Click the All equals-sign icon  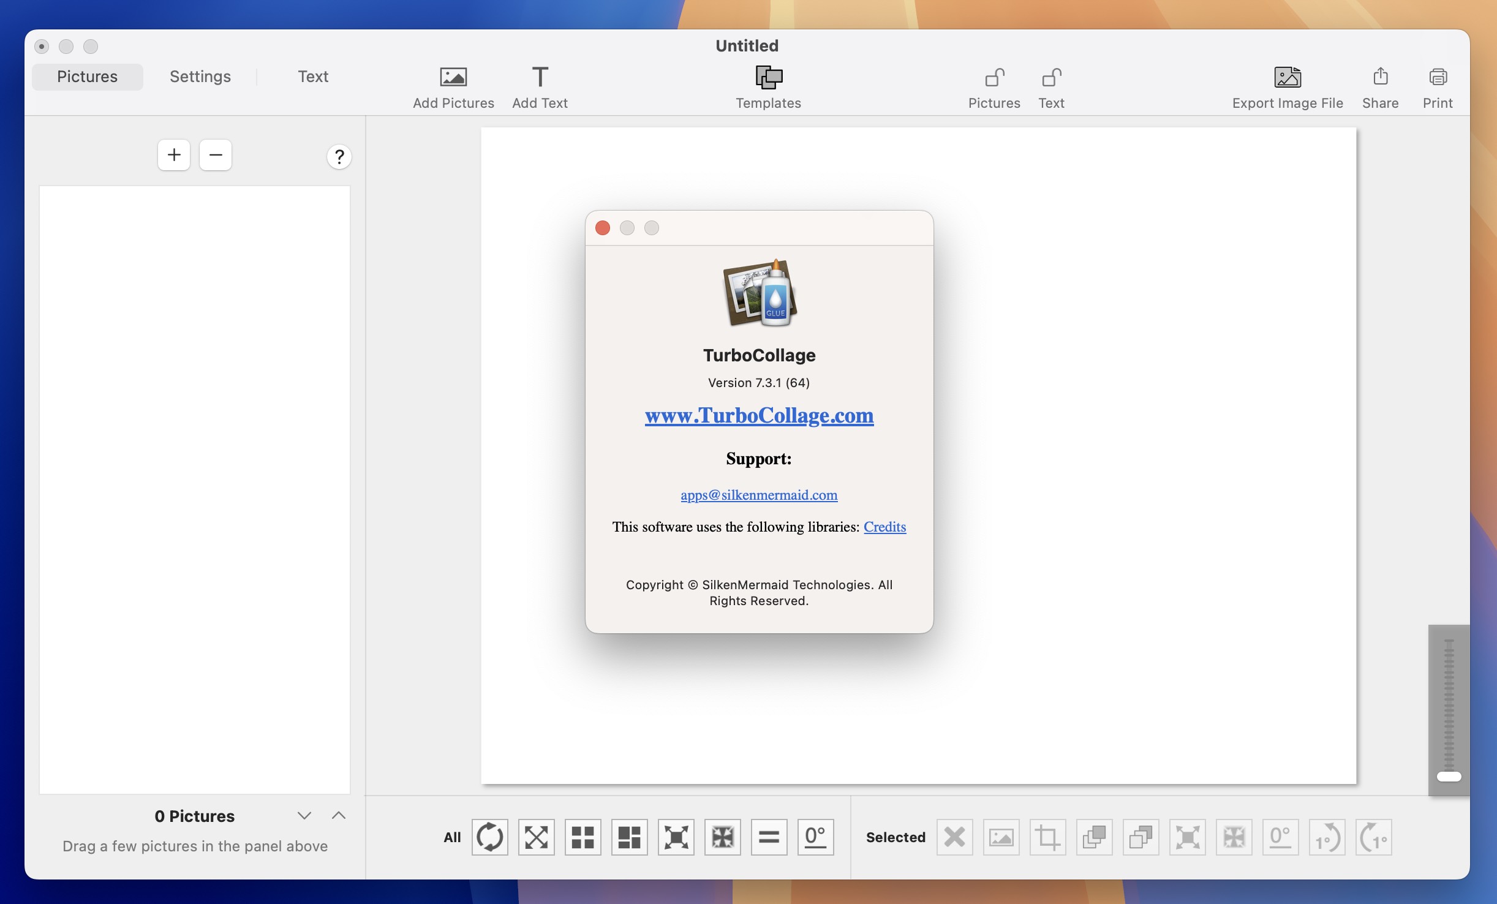[x=769, y=837]
